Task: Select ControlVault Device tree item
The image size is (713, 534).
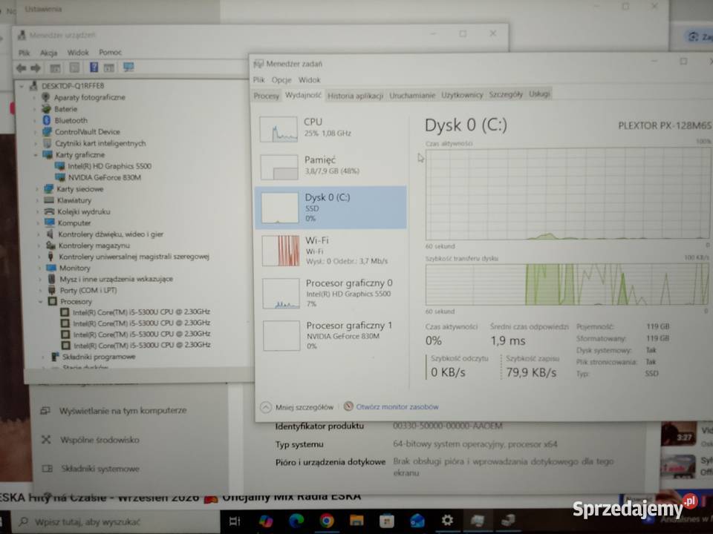Action: click(x=88, y=132)
